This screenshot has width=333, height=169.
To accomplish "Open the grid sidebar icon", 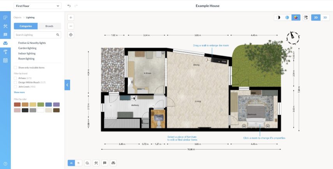I will [5, 60].
